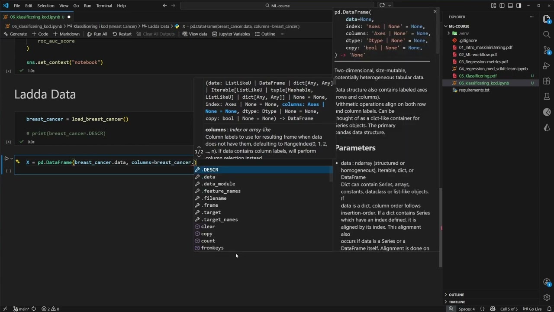The width and height of the screenshot is (554, 312).
Task: Click Go Live in status bar
Action: (531, 309)
